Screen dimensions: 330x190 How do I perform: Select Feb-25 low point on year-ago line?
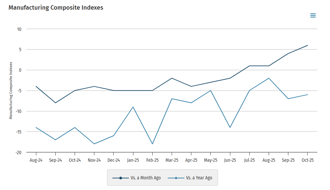pos(152,144)
